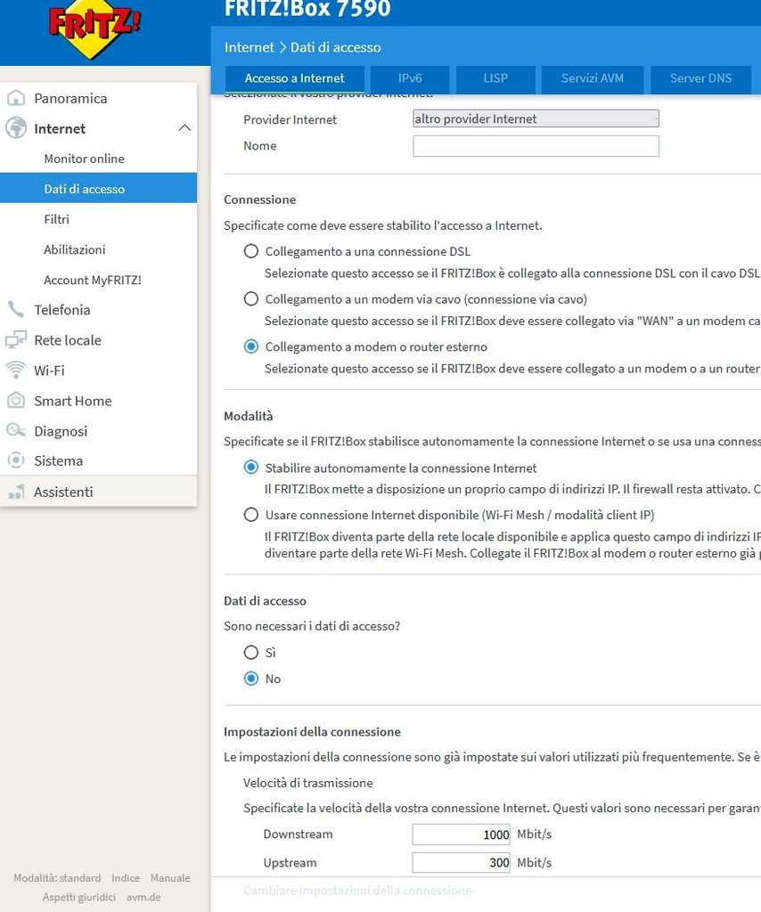The width and height of the screenshot is (761, 912).
Task: Click the Nome input field
Action: click(536, 146)
